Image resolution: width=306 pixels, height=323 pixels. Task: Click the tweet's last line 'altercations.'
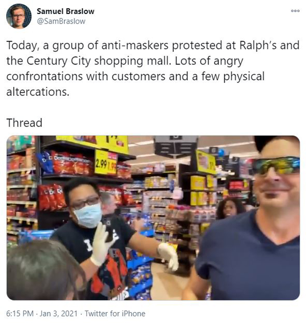(38, 92)
